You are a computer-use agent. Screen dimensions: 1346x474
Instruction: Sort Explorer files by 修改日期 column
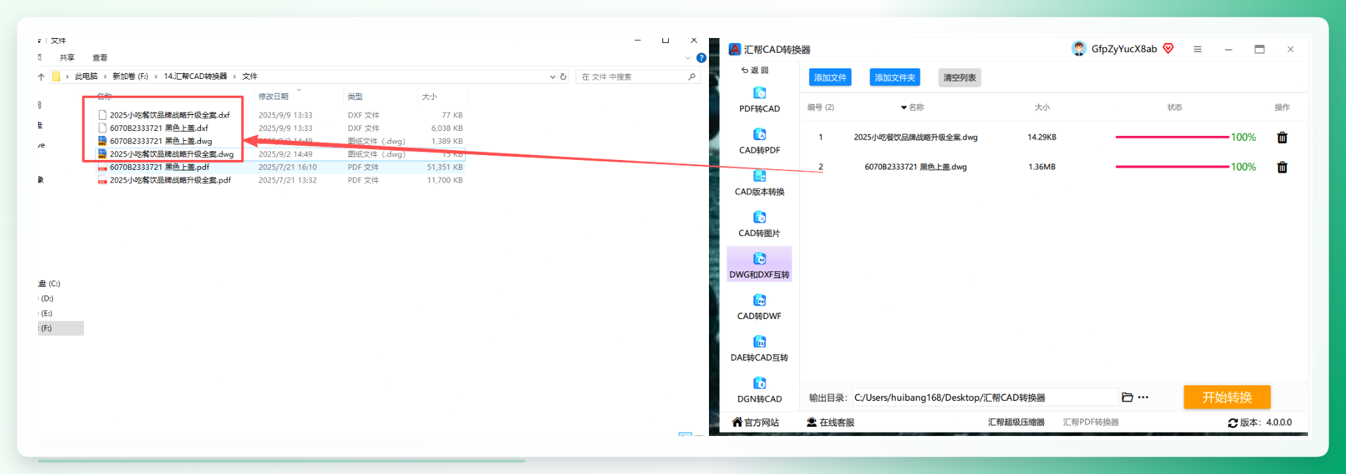pyautogui.click(x=273, y=96)
